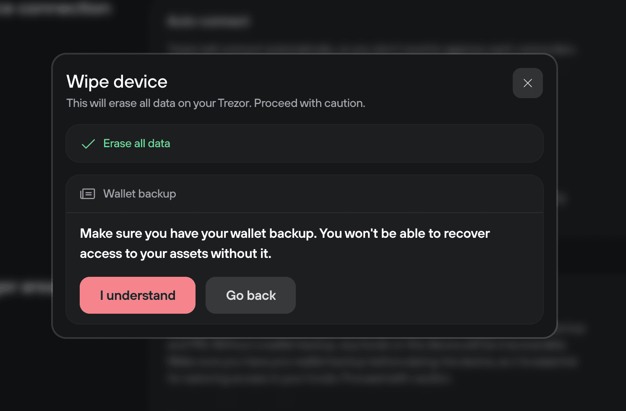
Task: Close the Wipe device dialog
Action: tap(527, 83)
